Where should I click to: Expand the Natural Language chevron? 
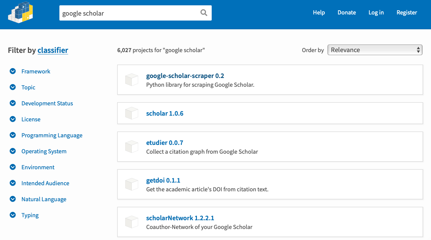pyautogui.click(x=13, y=199)
